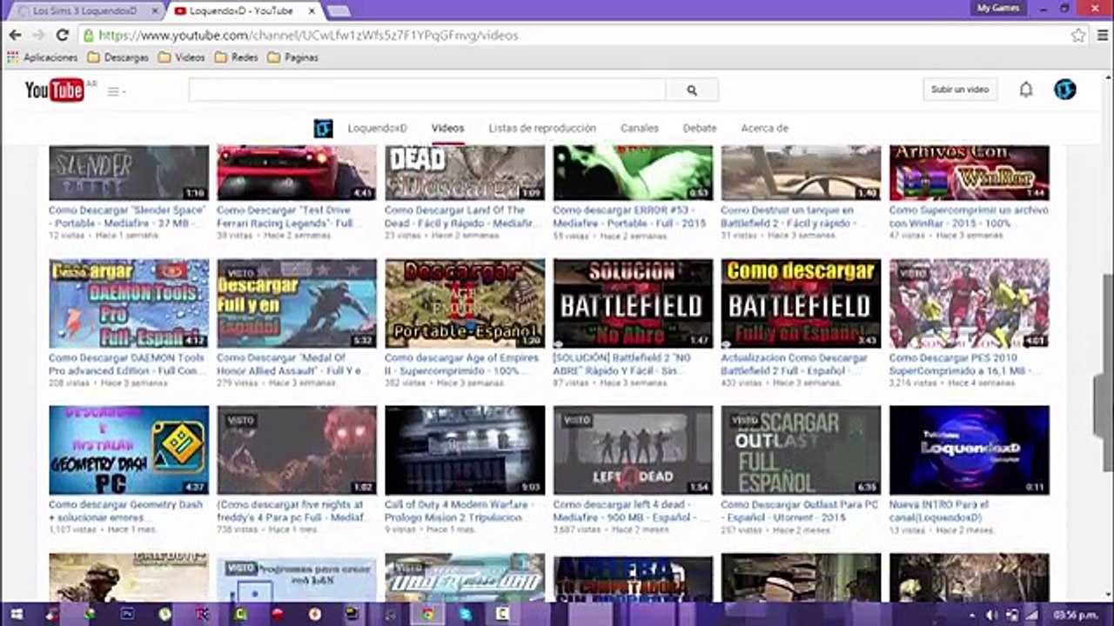Switch to the Canales tab
The width and height of the screenshot is (1114, 626).
point(640,129)
